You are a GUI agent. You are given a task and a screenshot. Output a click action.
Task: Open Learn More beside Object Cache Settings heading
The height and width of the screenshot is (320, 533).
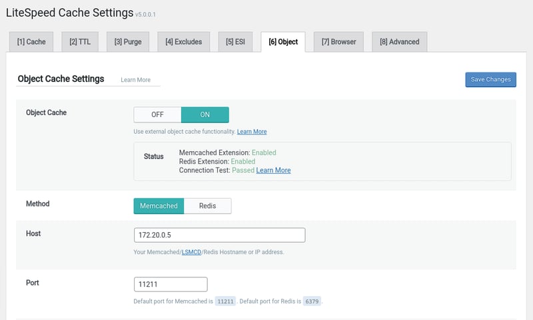(x=135, y=80)
